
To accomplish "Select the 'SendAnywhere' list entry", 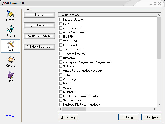I will 72,100.
